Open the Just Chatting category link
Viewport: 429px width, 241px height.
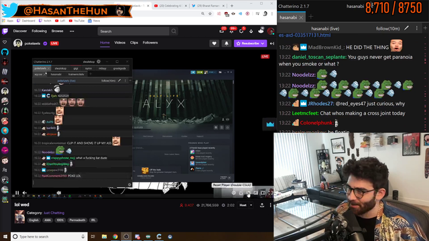pyautogui.click(x=54, y=213)
